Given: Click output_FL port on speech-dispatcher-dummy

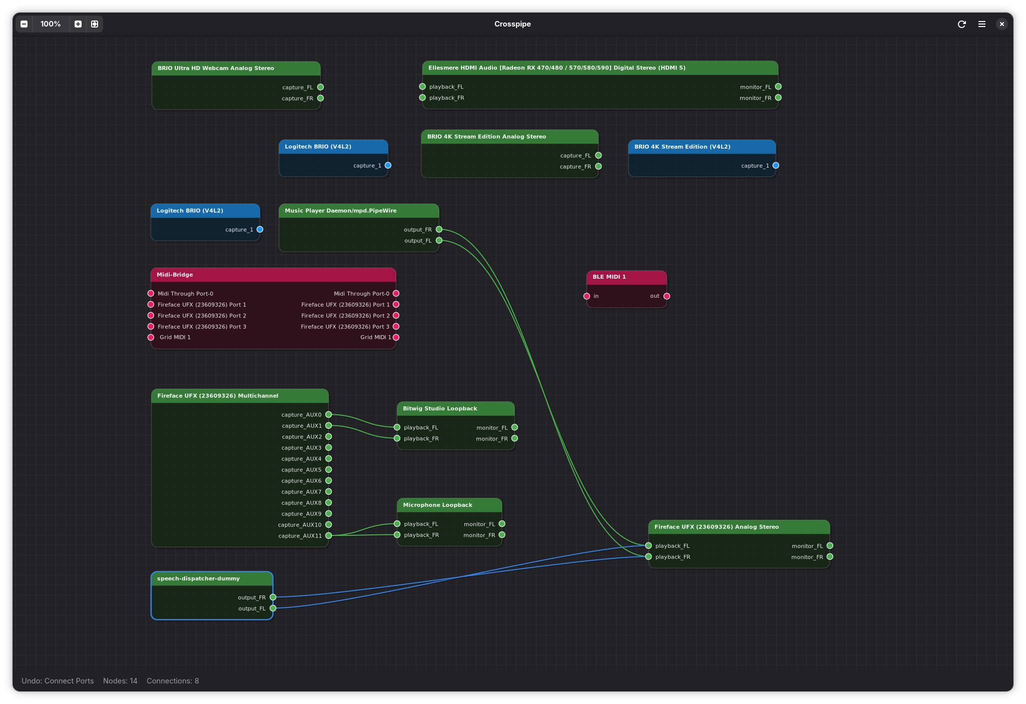Looking at the screenshot, I should pyautogui.click(x=273, y=608).
